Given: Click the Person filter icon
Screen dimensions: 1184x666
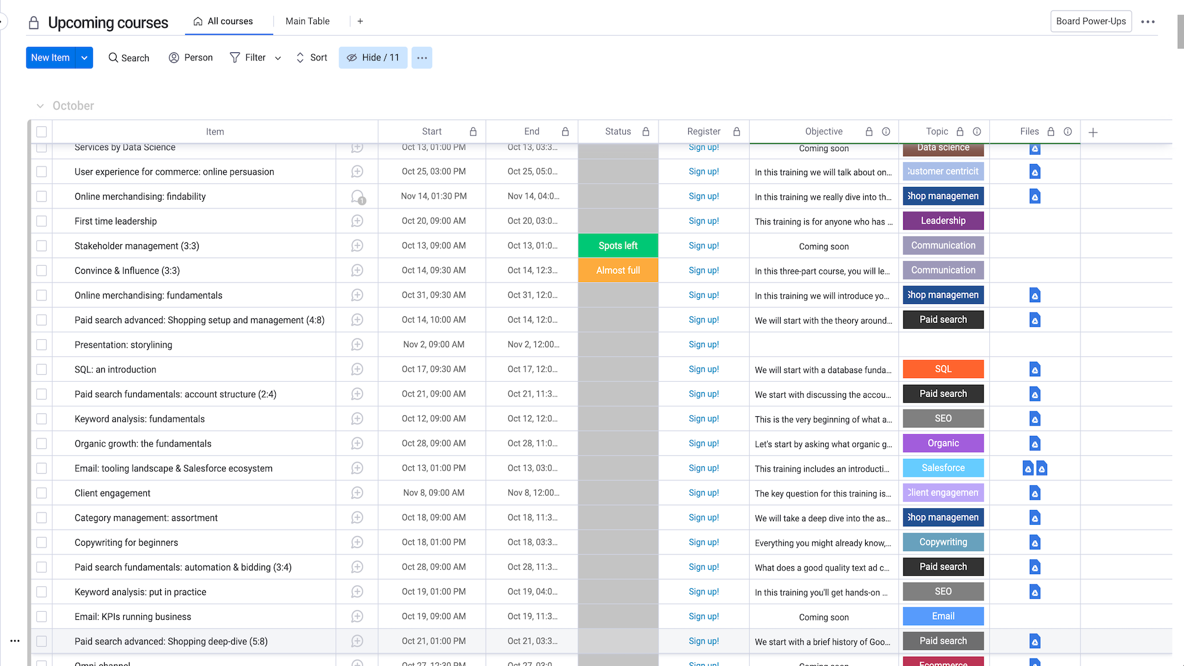Looking at the screenshot, I should click(x=173, y=57).
